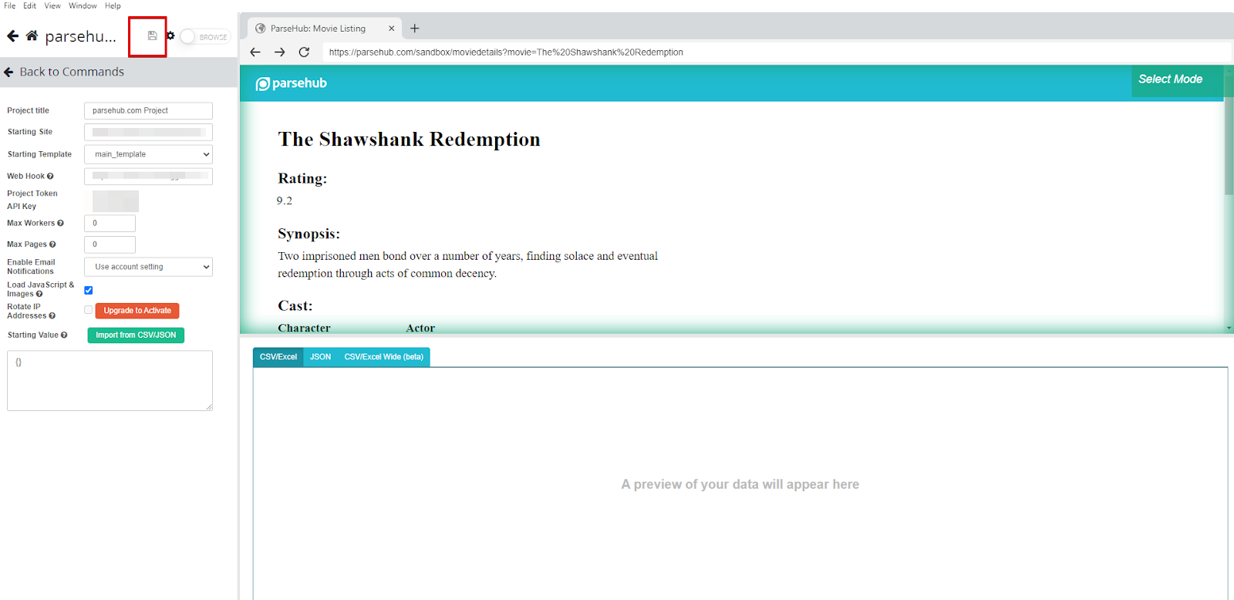
Task: Open a new browser tab with plus
Action: 415,29
